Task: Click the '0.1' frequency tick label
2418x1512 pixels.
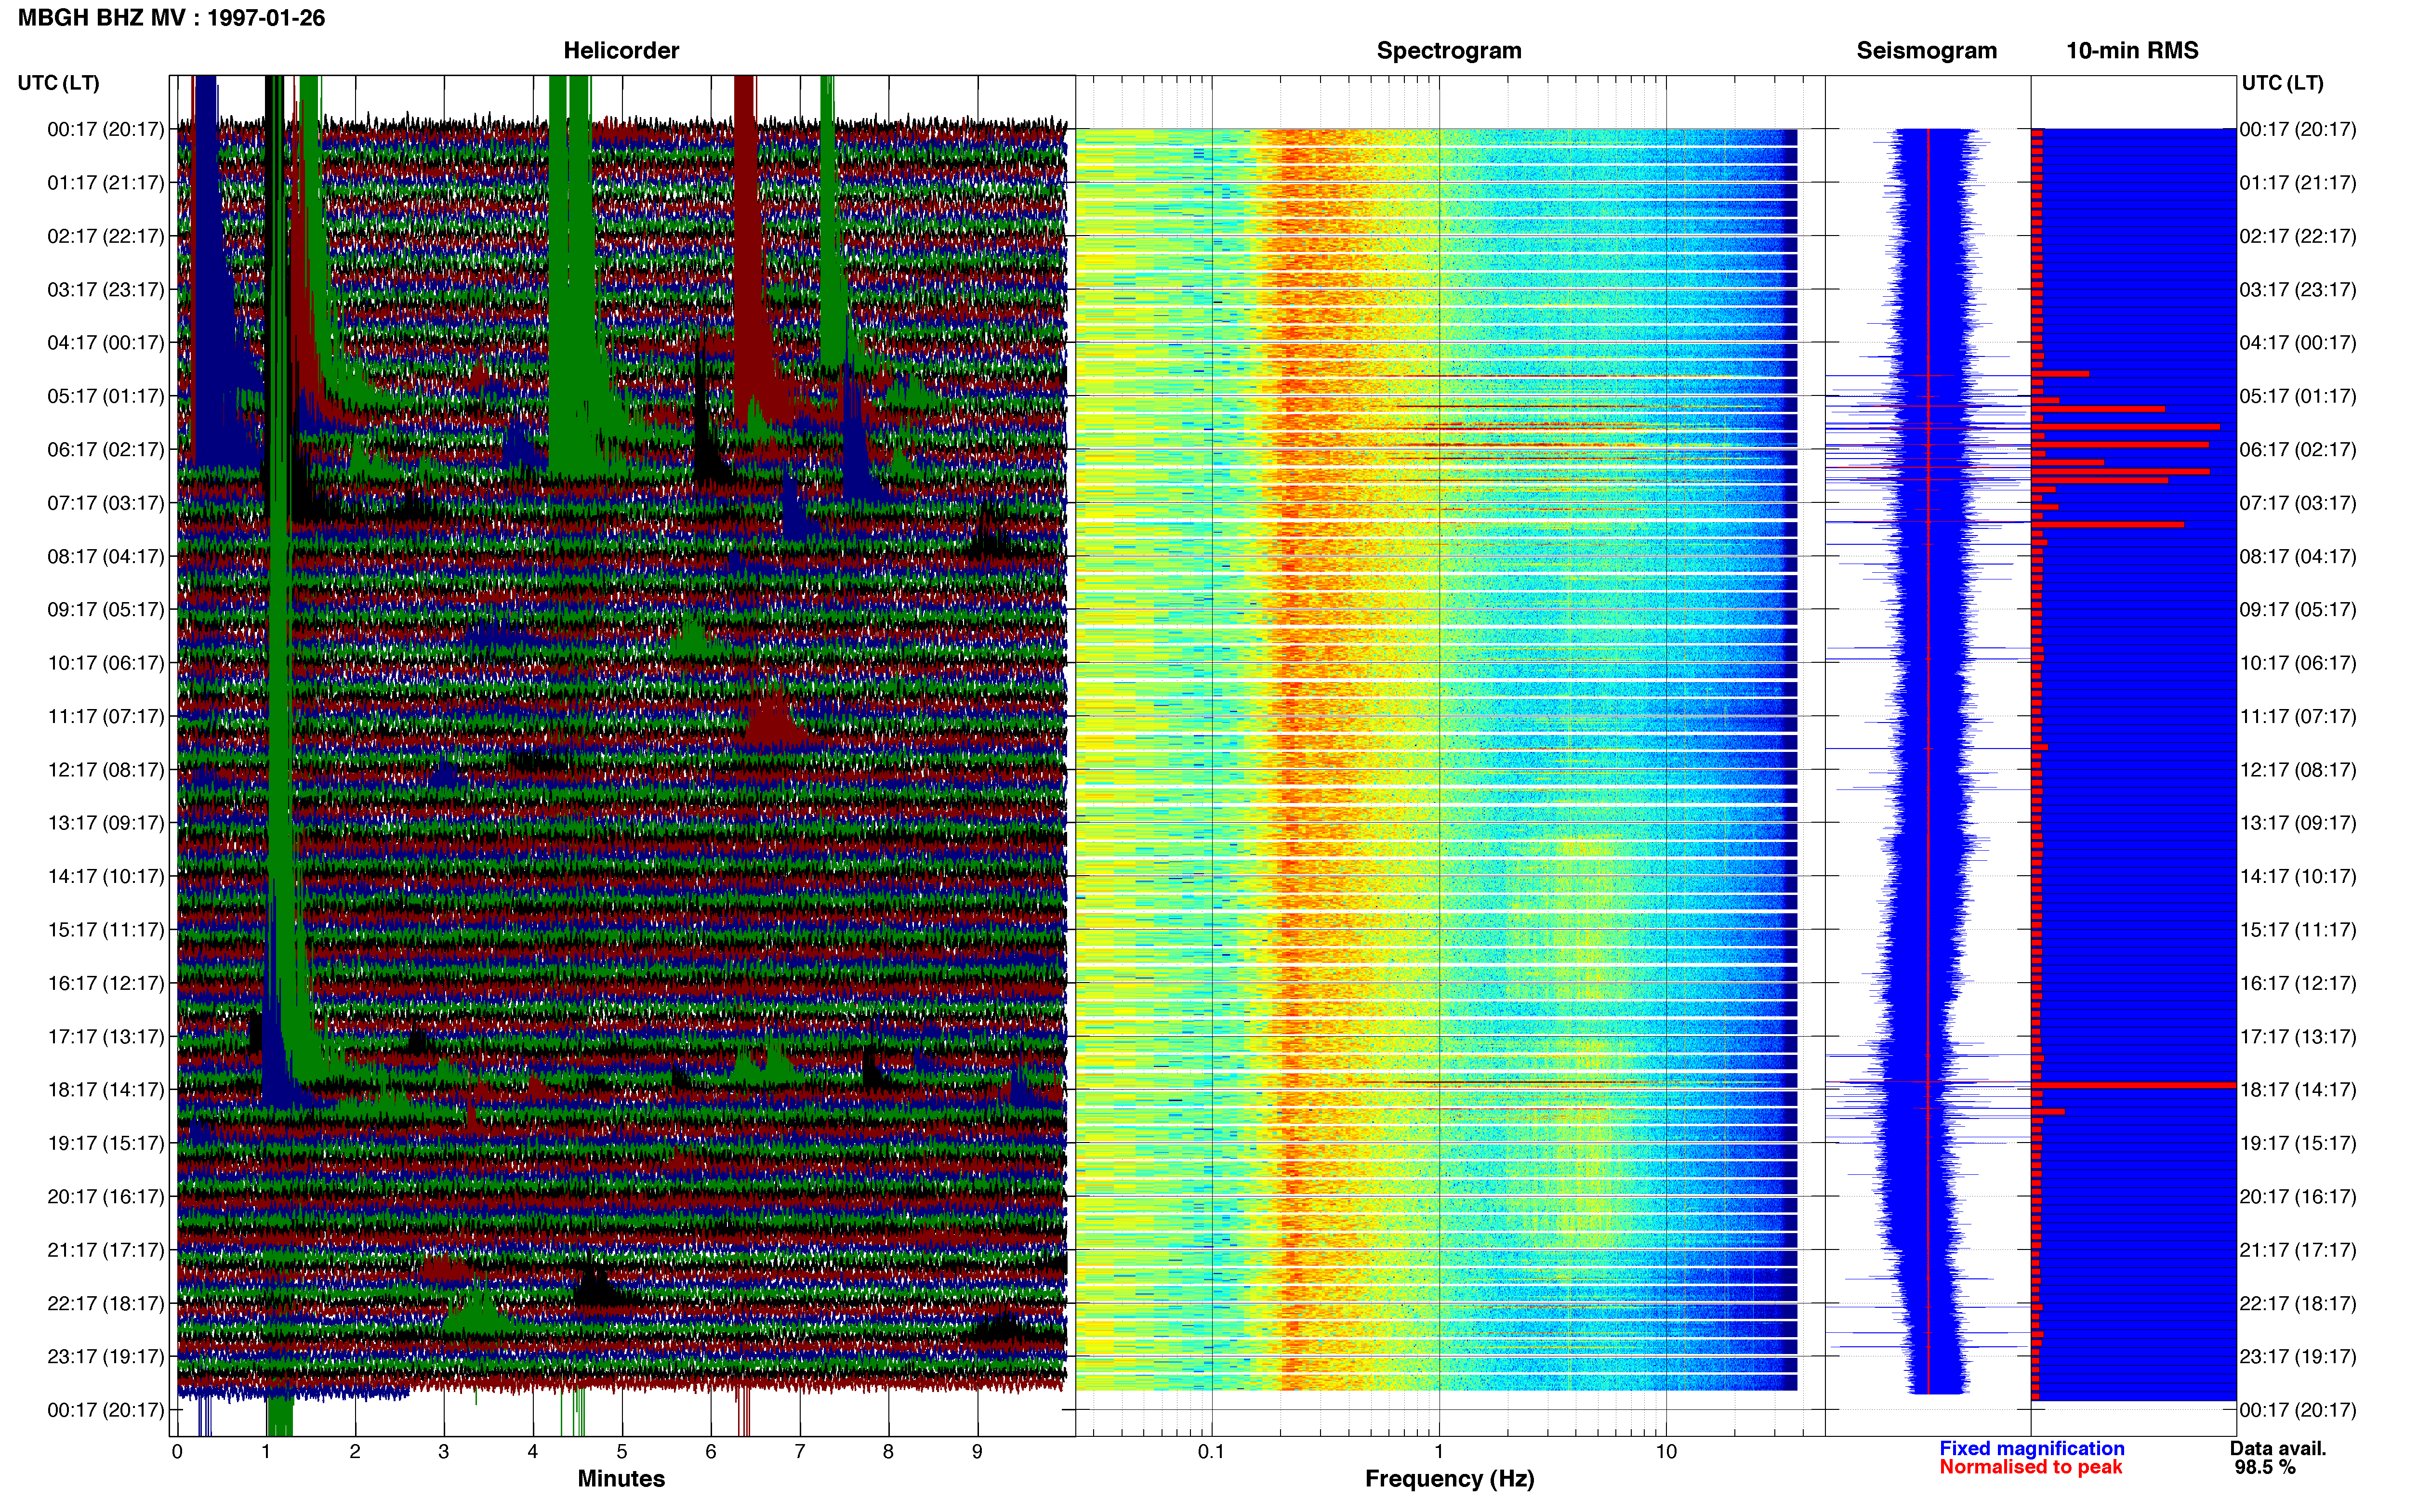Action: point(1211,1452)
